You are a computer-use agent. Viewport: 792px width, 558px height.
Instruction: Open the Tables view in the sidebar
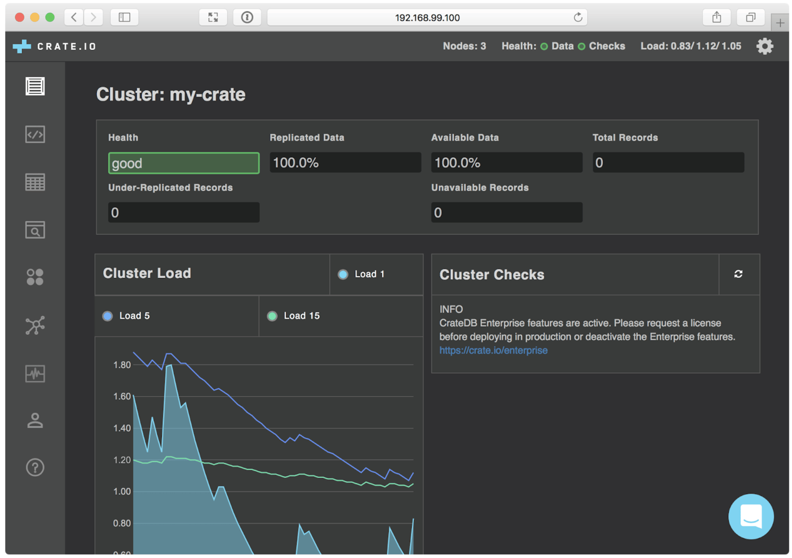[35, 182]
